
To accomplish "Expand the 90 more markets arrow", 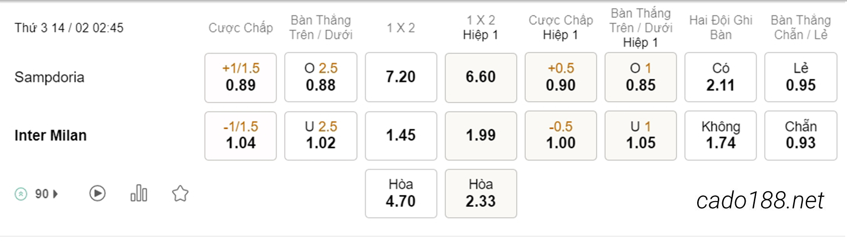I will coord(56,194).
